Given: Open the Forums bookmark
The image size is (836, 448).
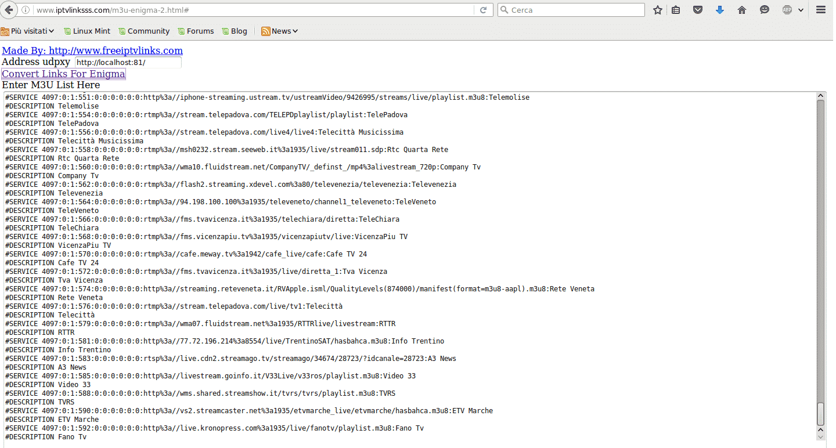Looking at the screenshot, I should click(196, 31).
